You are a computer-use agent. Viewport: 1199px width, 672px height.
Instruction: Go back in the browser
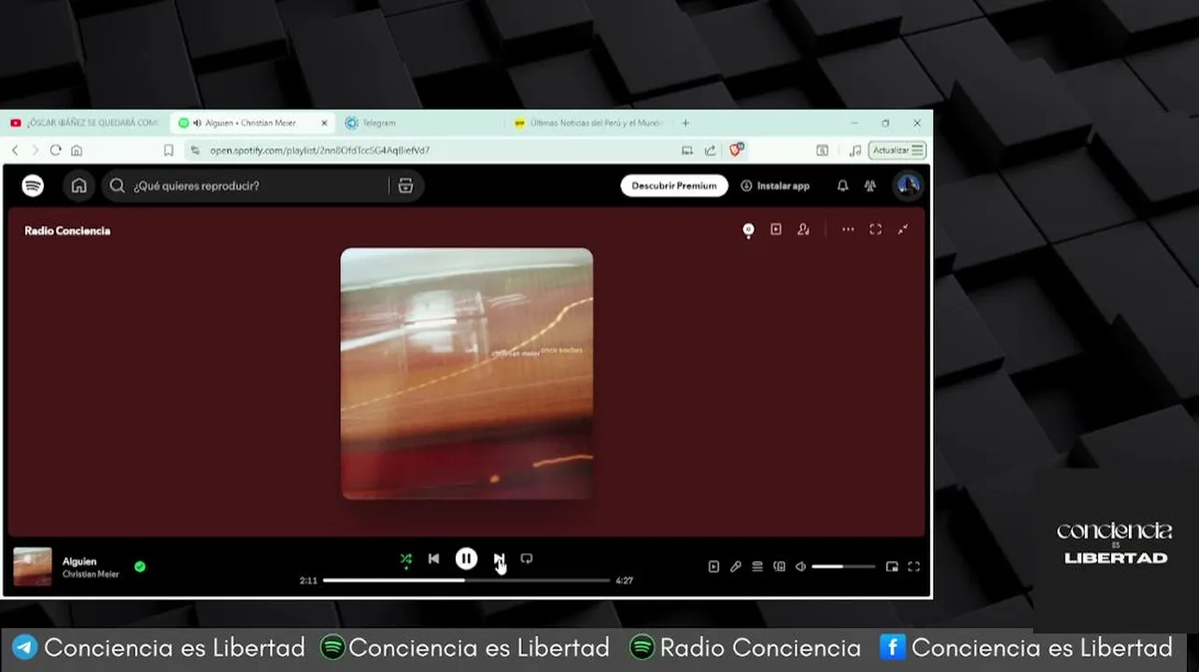(x=15, y=150)
